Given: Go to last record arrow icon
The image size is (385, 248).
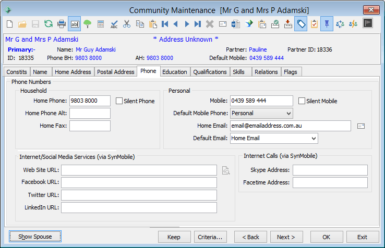Looking at the screenshot, I should point(198,24).
